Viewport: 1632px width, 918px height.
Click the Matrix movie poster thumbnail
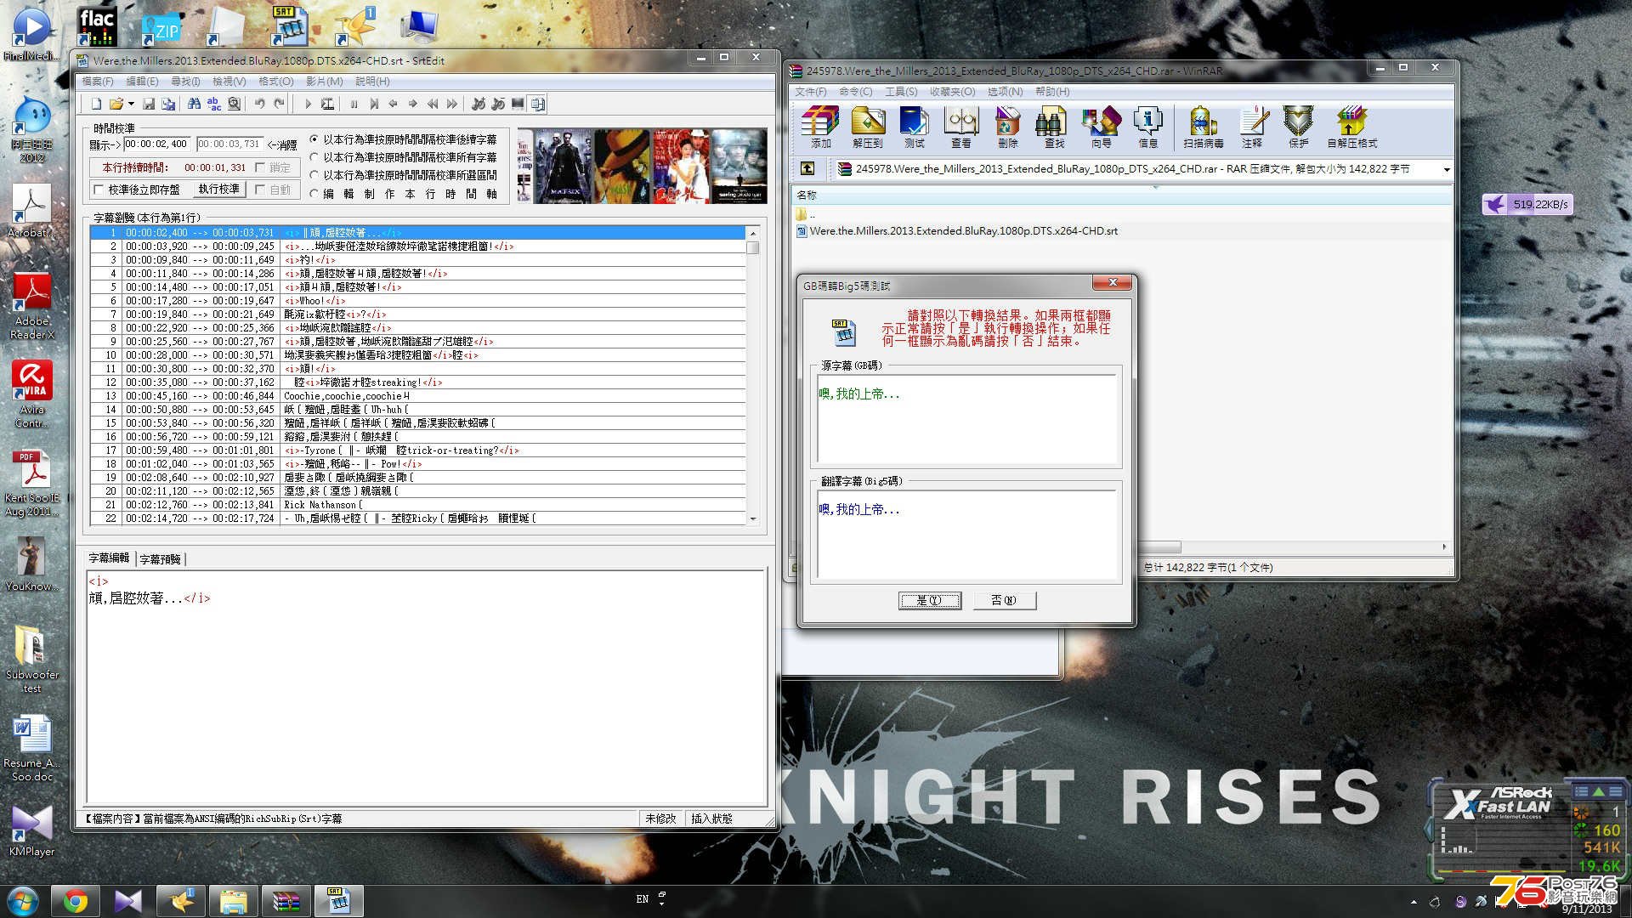[x=563, y=166]
